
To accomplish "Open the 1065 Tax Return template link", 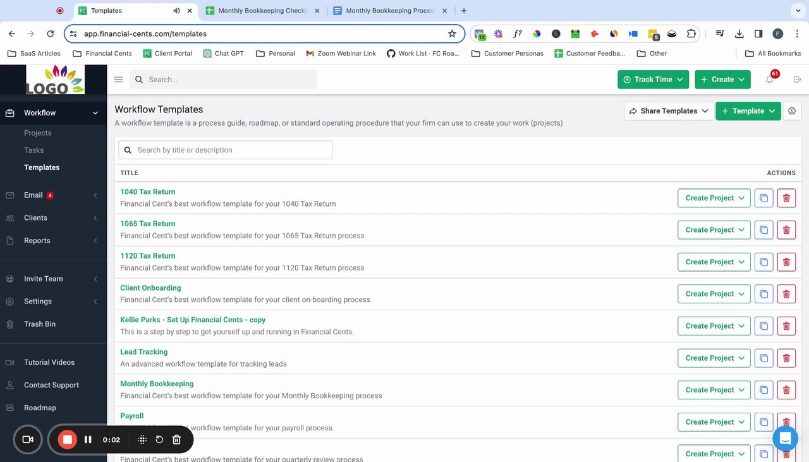I will (148, 224).
